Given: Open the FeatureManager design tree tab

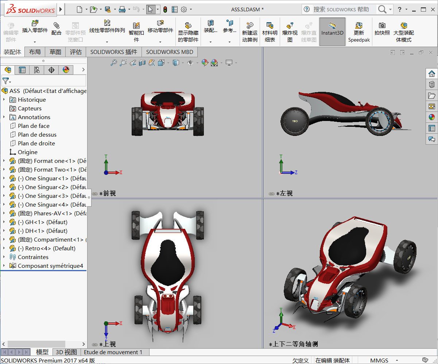Looking at the screenshot, I should click(x=8, y=70).
